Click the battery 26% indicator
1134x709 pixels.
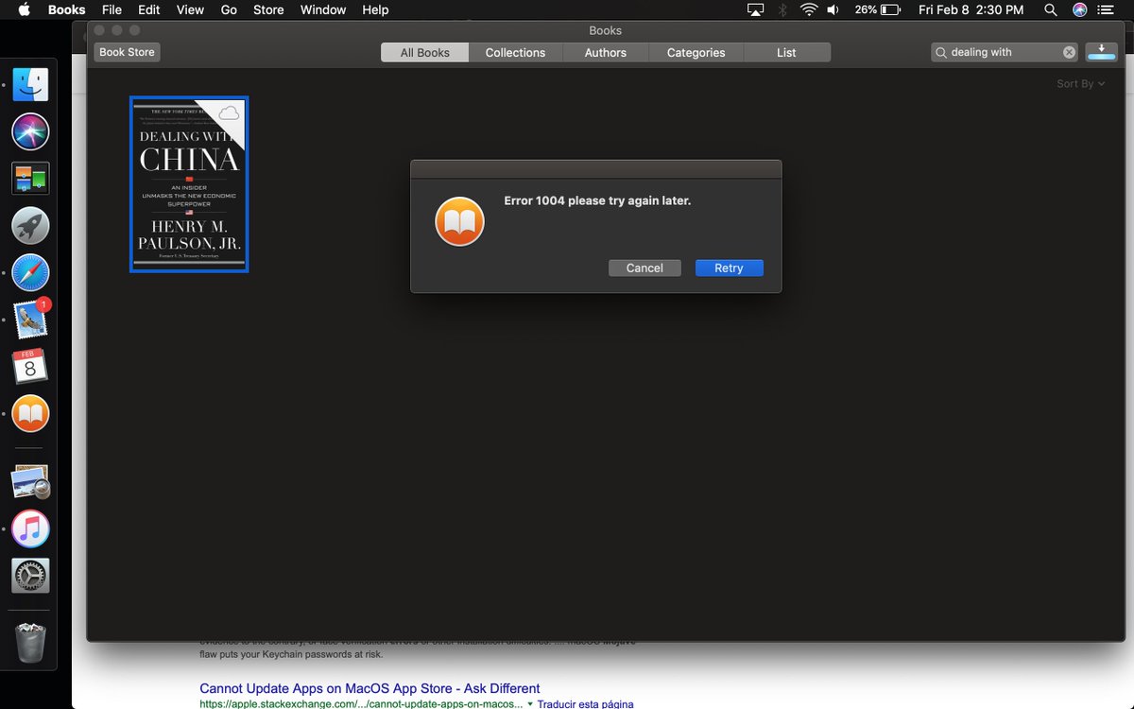(x=878, y=9)
